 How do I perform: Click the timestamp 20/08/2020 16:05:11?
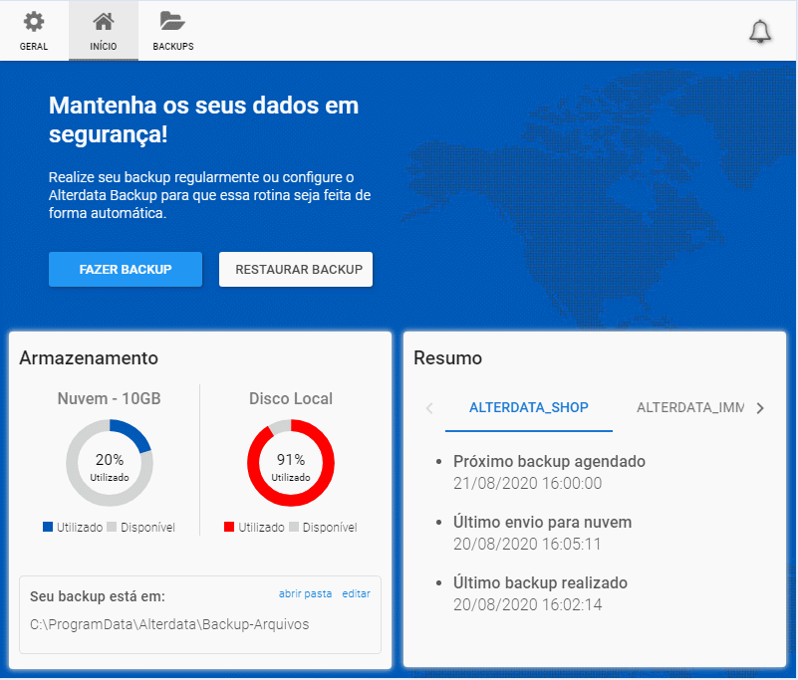click(x=527, y=545)
